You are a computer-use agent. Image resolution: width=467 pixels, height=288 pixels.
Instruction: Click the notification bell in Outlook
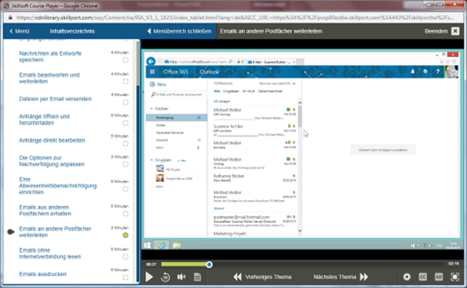tap(413, 72)
